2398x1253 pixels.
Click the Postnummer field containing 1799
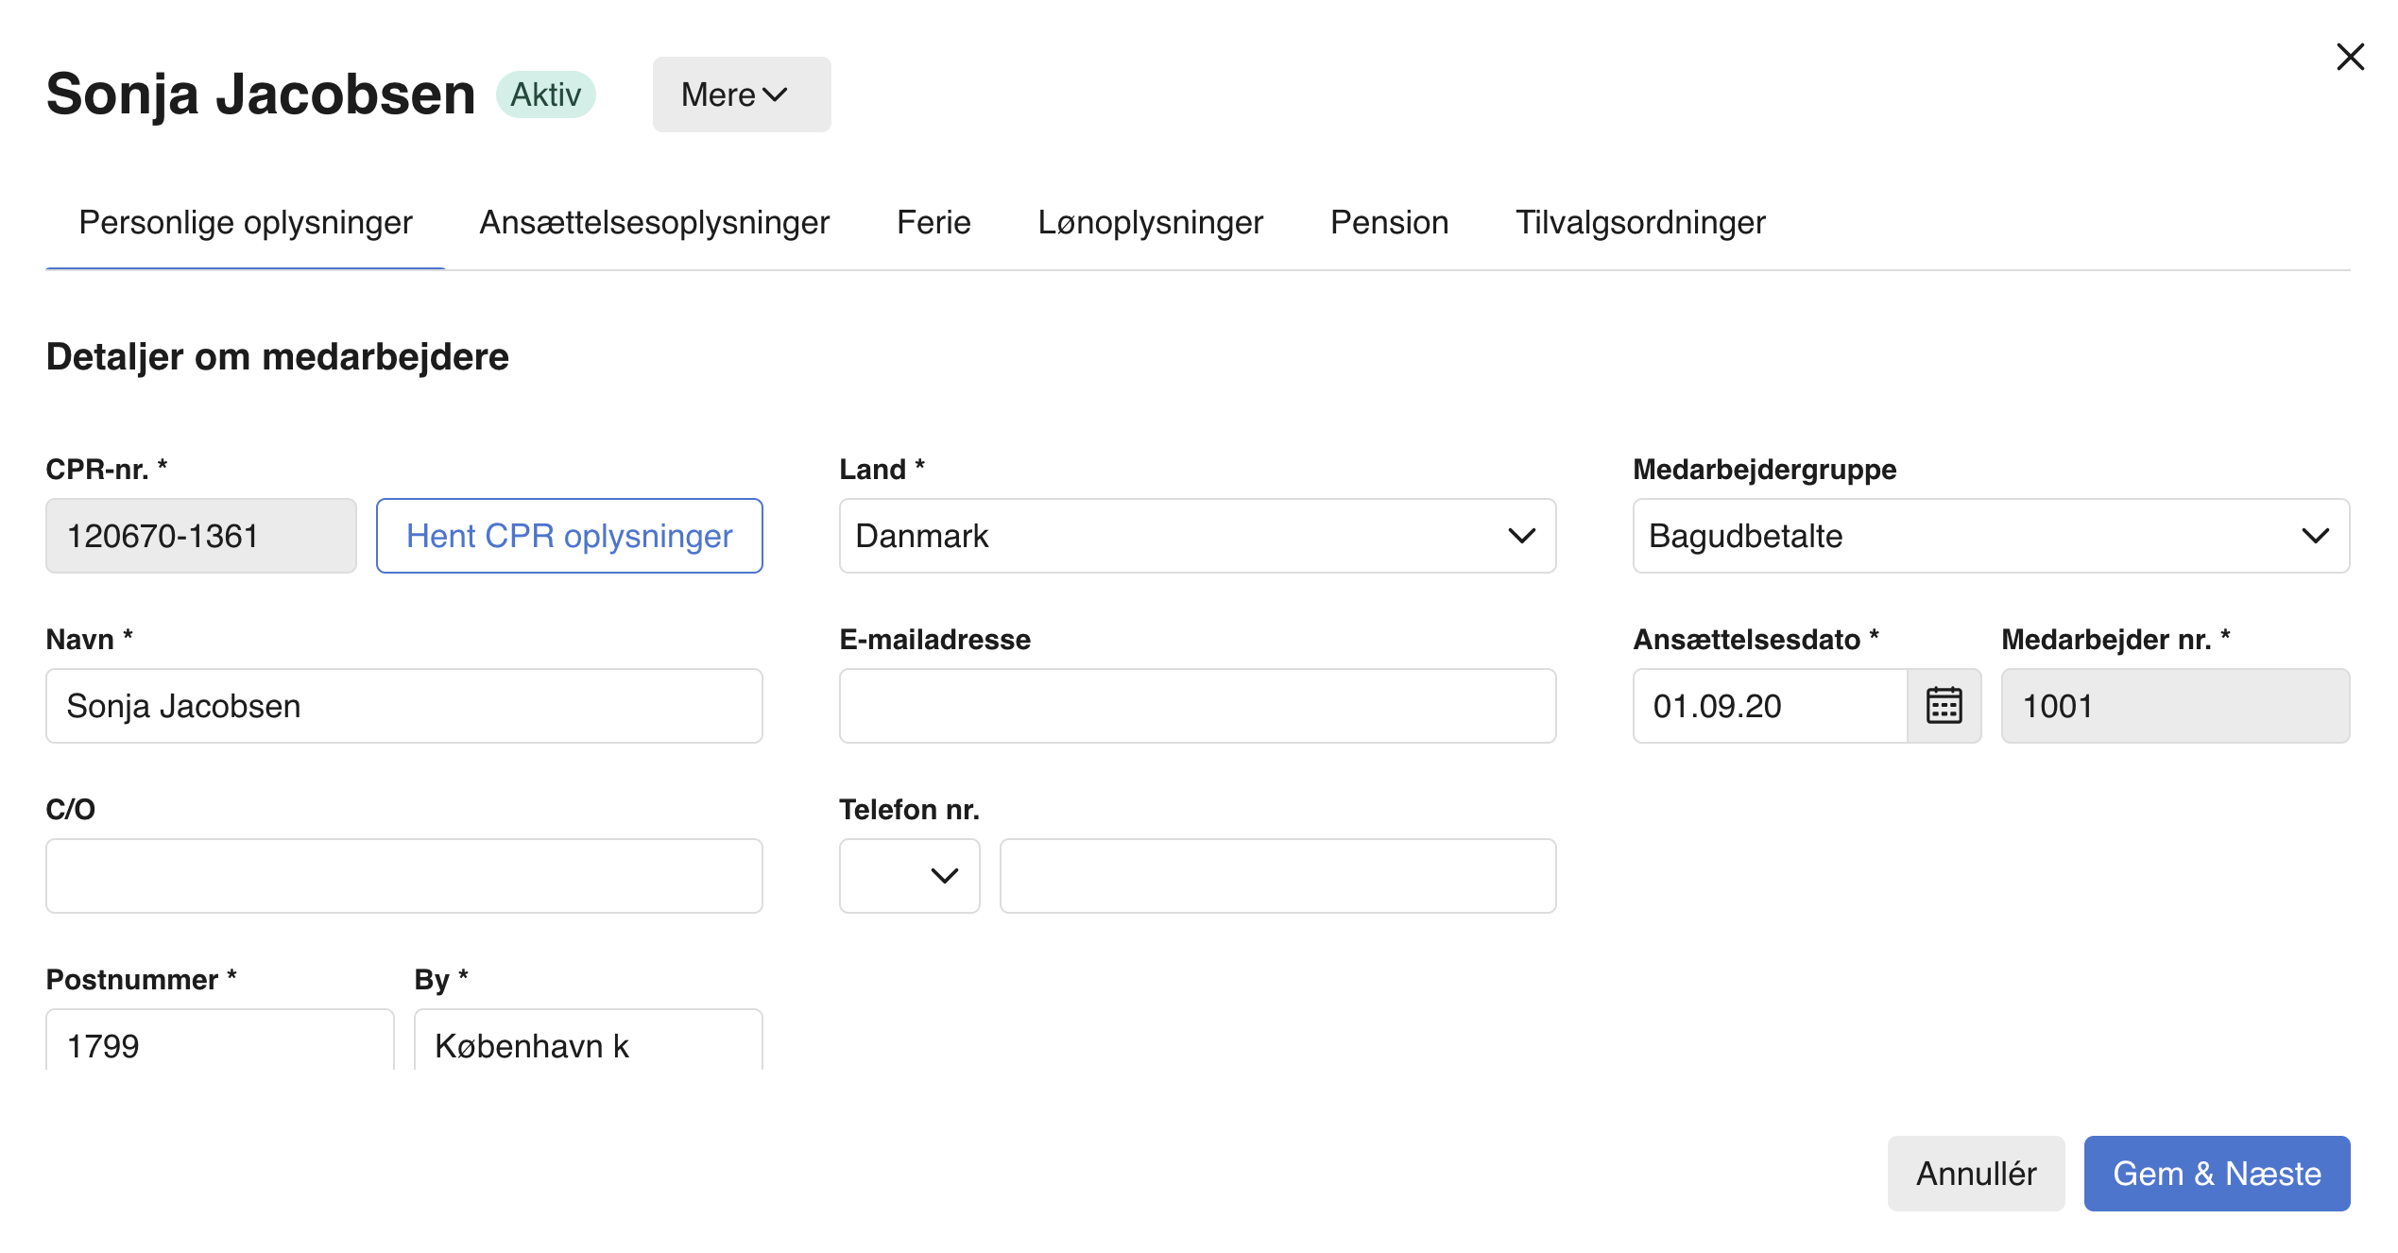(x=219, y=1043)
